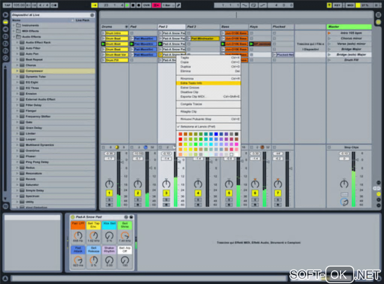Click the Stop button in transport

pyautogui.click(x=133, y=5)
